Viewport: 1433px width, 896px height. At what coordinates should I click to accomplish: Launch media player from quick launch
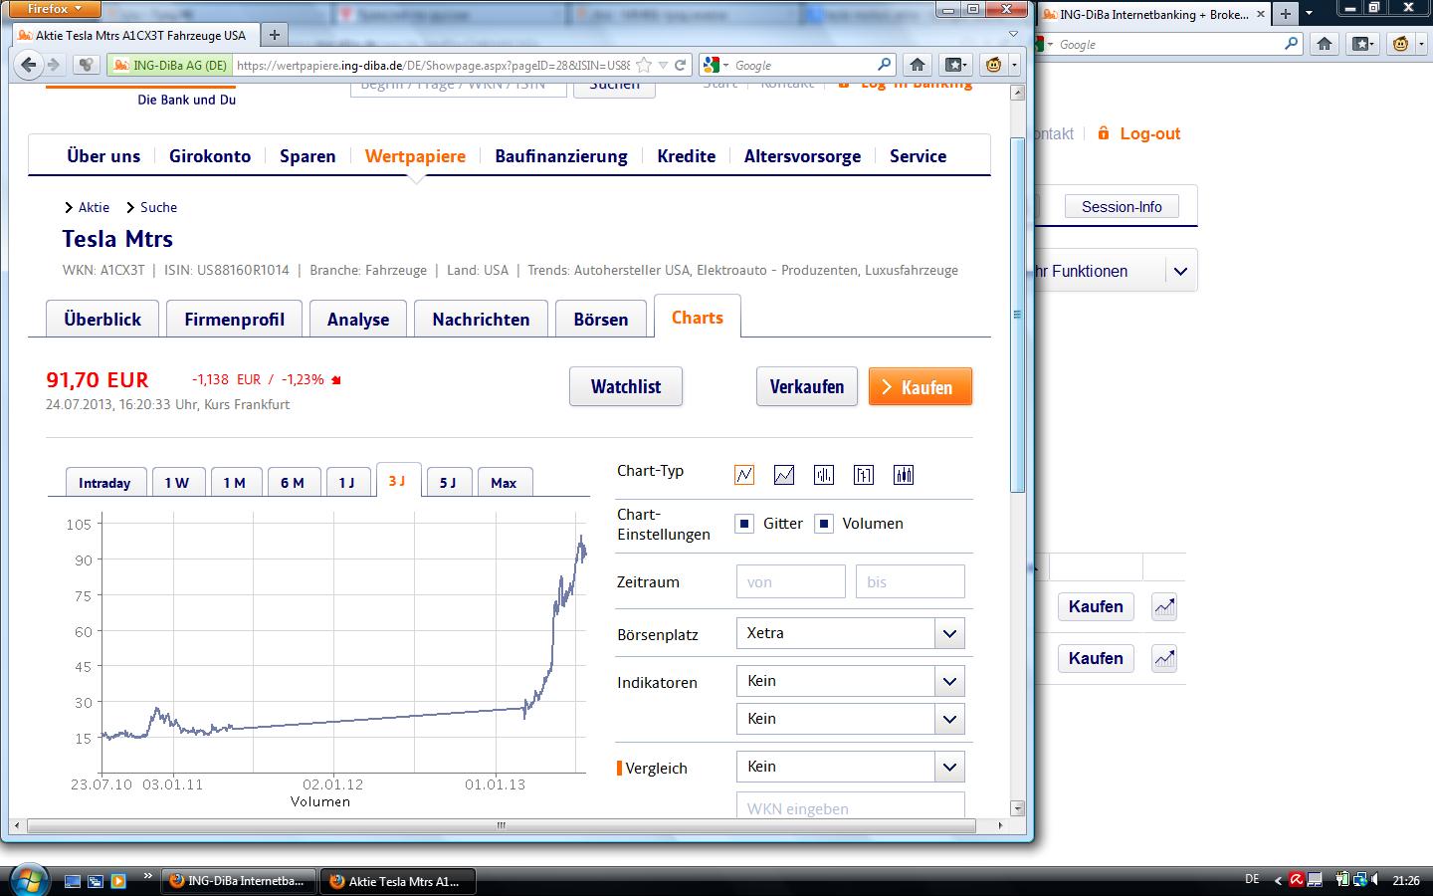(x=118, y=881)
